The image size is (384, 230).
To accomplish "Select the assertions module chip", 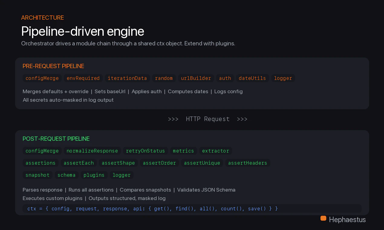I will [x=41, y=163].
